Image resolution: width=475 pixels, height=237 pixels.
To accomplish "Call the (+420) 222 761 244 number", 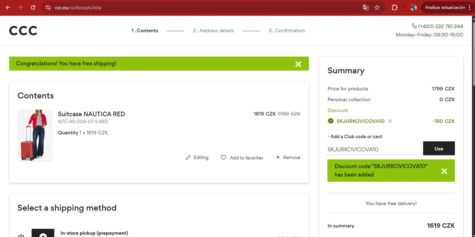I will tap(440, 26).
